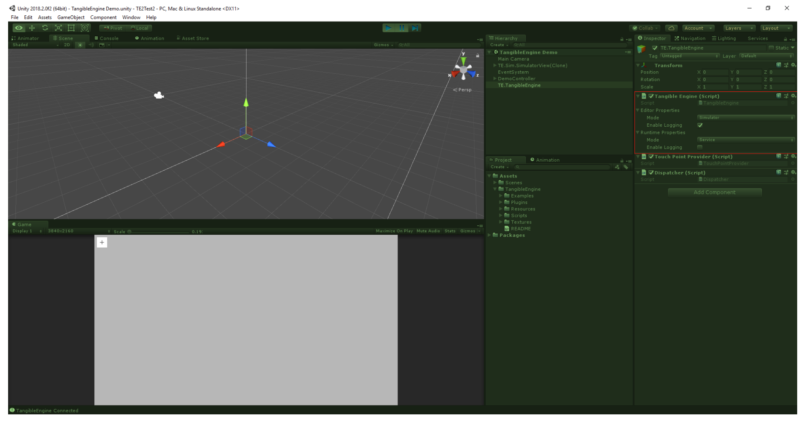Toggle Local handle rotation

(139, 28)
